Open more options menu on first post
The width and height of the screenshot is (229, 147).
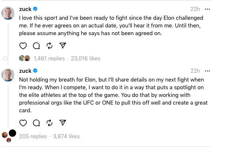(x=208, y=9)
